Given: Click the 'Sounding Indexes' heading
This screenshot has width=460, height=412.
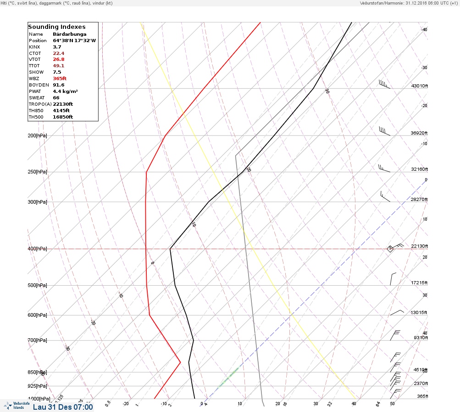Looking at the screenshot, I should pyautogui.click(x=57, y=27).
